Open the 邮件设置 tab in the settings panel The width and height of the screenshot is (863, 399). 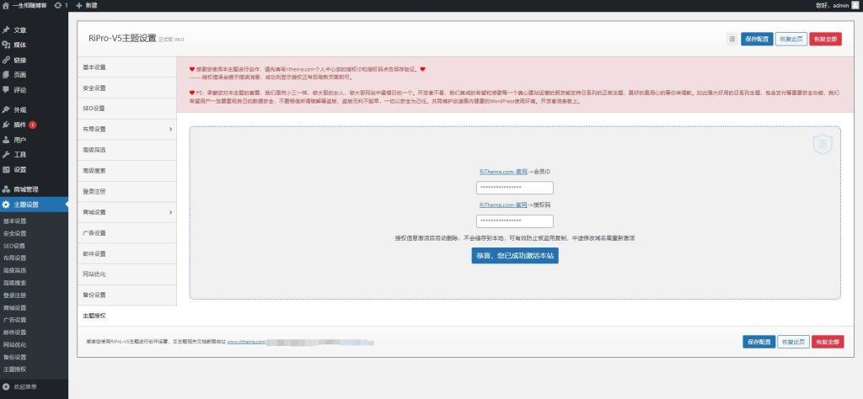(x=126, y=254)
